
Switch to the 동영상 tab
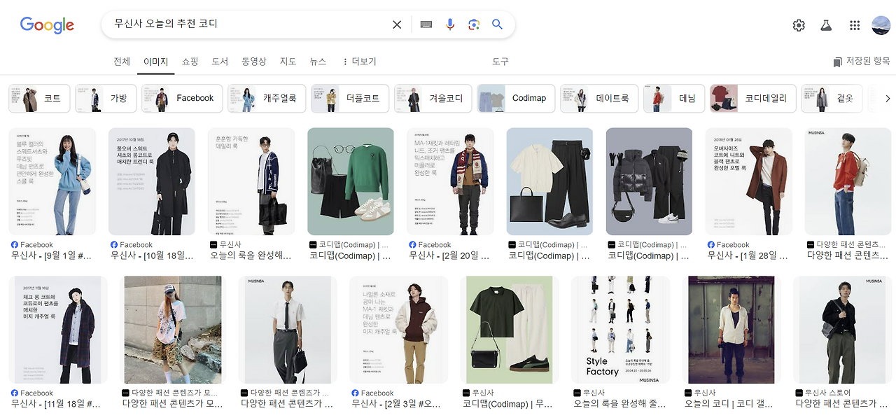tap(253, 62)
